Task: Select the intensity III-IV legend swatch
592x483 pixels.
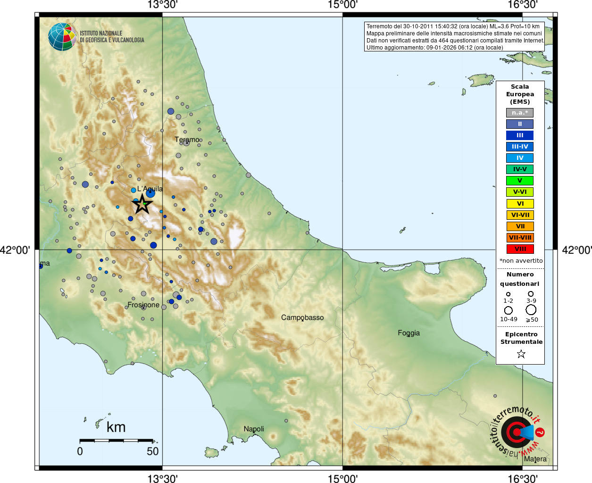Action: pyautogui.click(x=520, y=147)
